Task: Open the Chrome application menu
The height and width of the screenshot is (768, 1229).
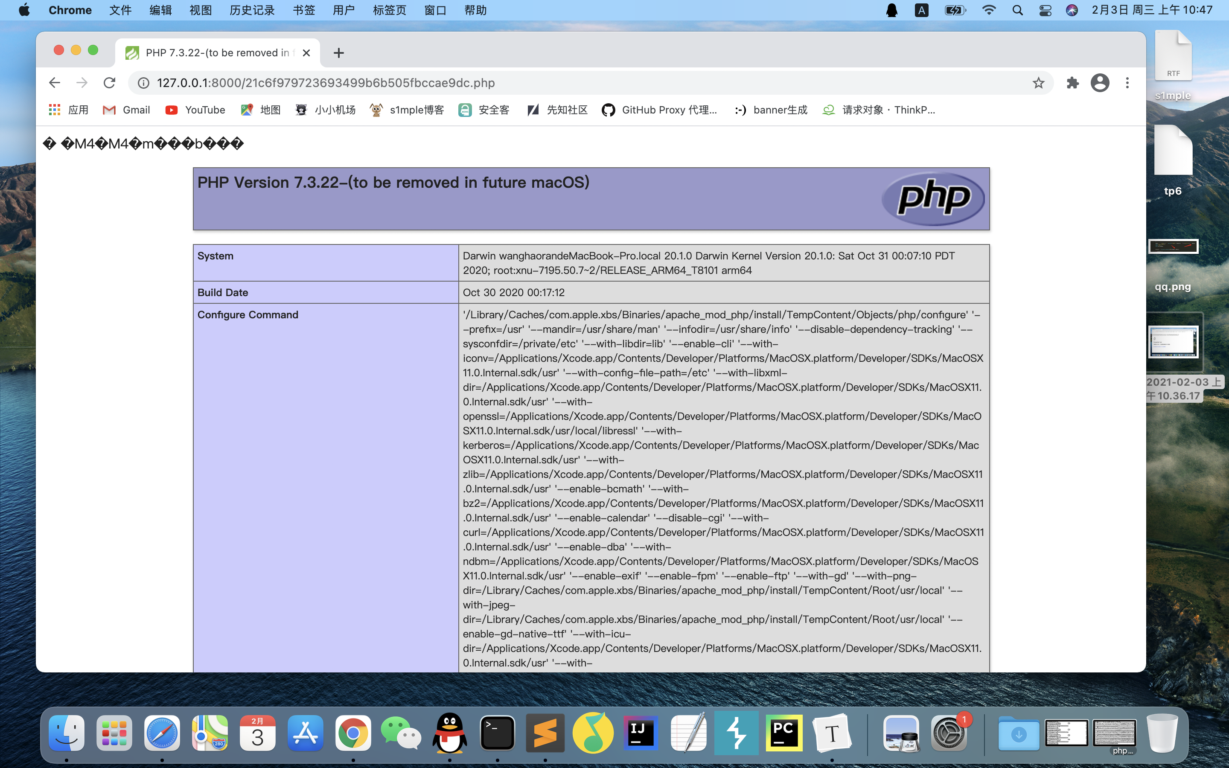Action: click(70, 10)
